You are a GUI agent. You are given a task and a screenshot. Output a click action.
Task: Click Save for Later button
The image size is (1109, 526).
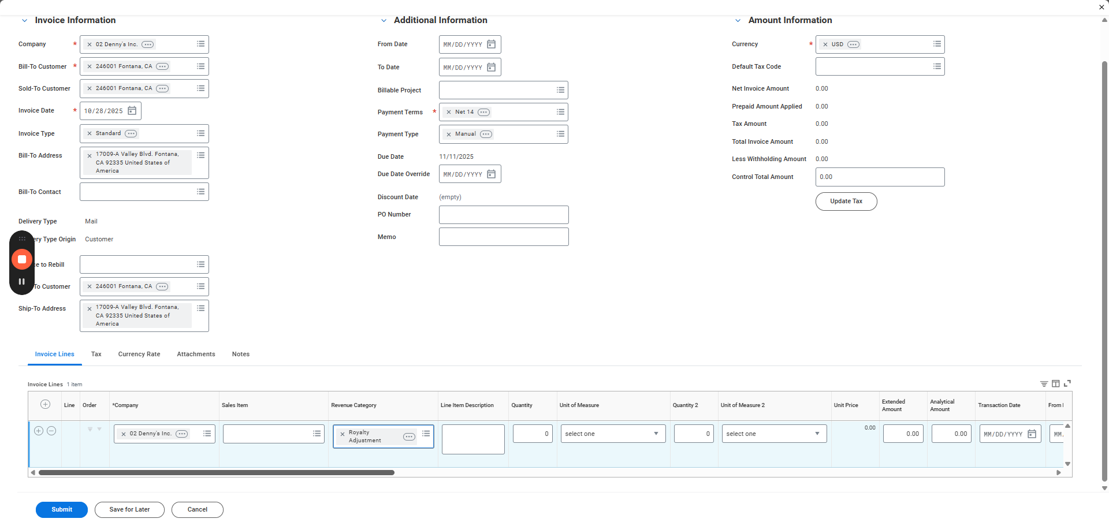(x=129, y=510)
